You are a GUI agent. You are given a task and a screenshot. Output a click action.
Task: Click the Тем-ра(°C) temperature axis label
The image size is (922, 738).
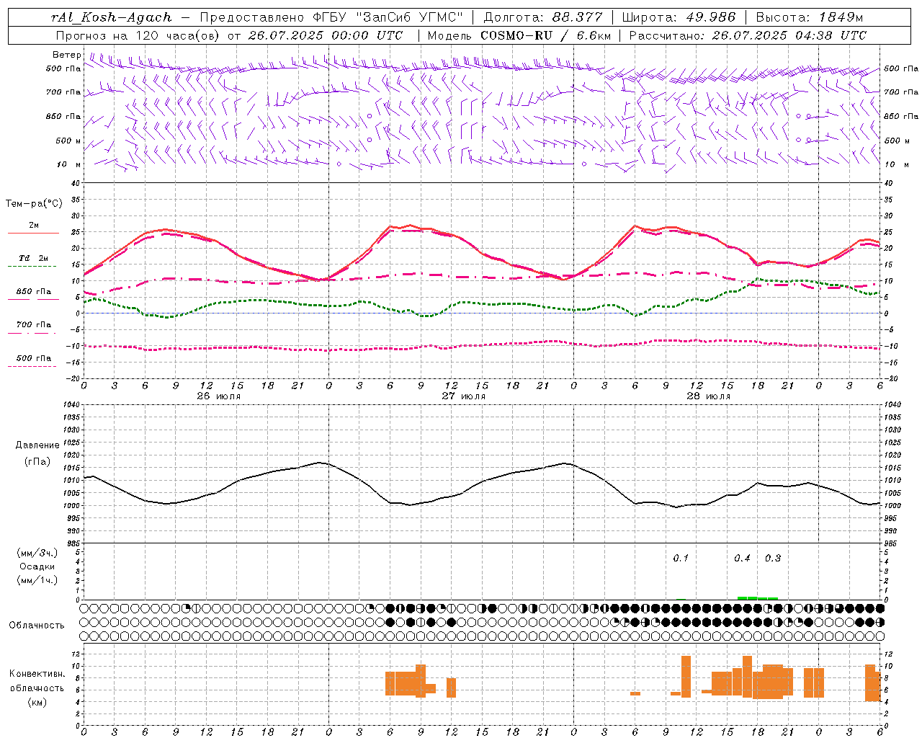point(34,204)
